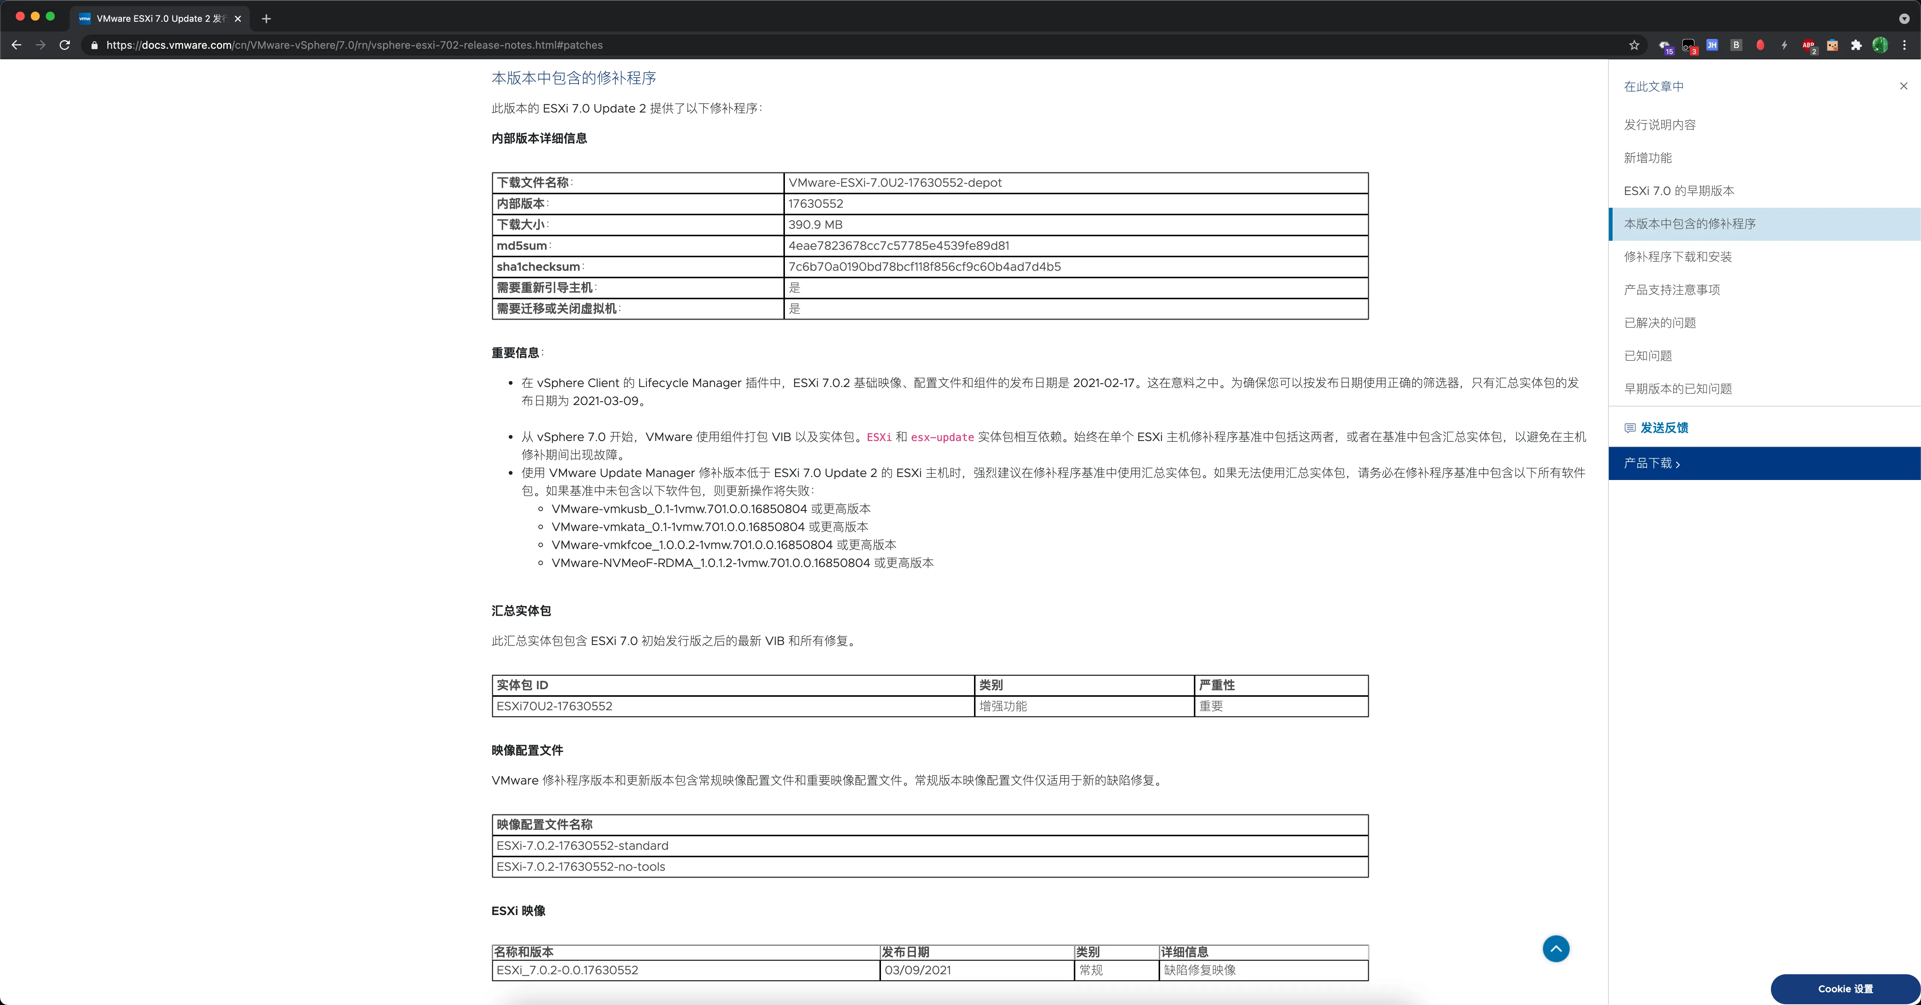Open Cookie 设置

click(x=1845, y=988)
